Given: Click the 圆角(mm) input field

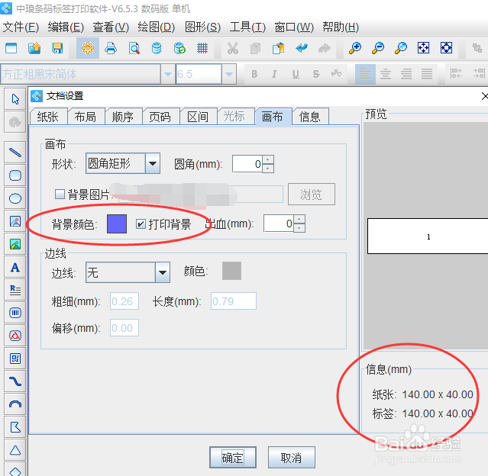Looking at the screenshot, I should coord(247,164).
